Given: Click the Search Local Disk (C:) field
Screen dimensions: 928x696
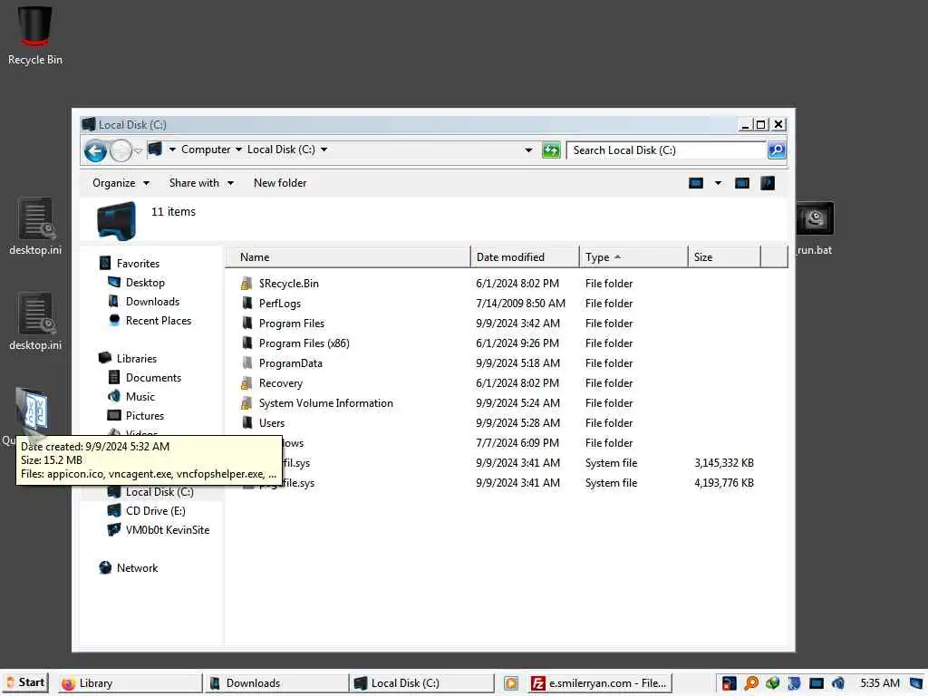Looking at the screenshot, I should tap(666, 150).
